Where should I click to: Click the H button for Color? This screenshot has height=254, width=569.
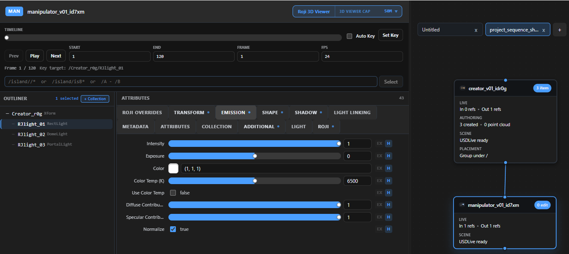389,168
